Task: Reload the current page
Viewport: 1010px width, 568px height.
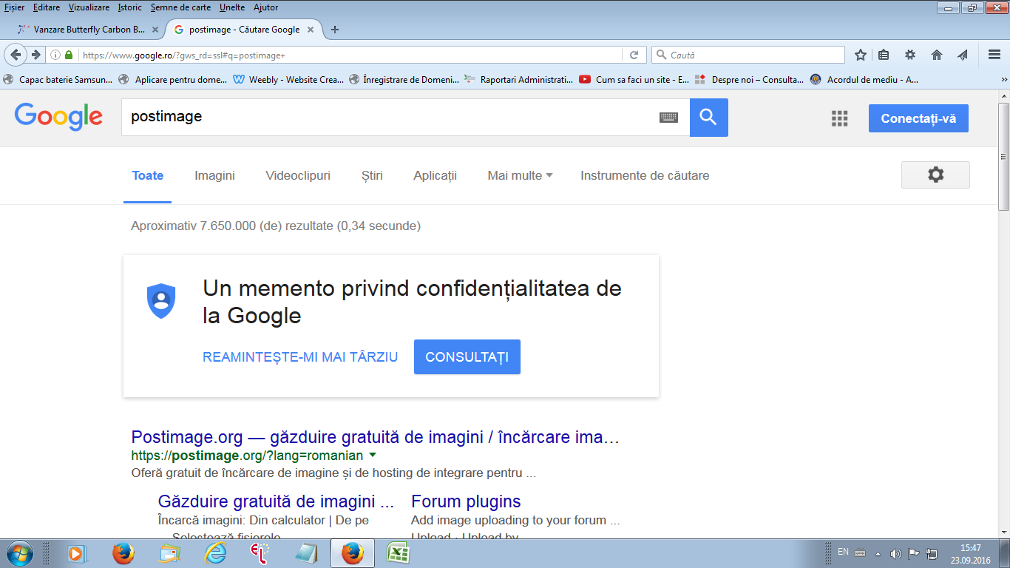Action: click(634, 55)
